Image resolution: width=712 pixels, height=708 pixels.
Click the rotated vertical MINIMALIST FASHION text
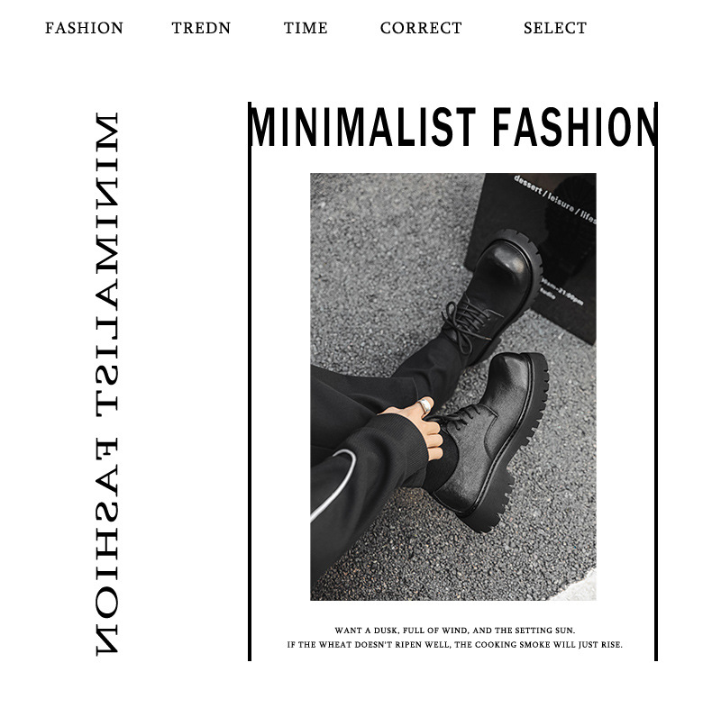(107, 384)
